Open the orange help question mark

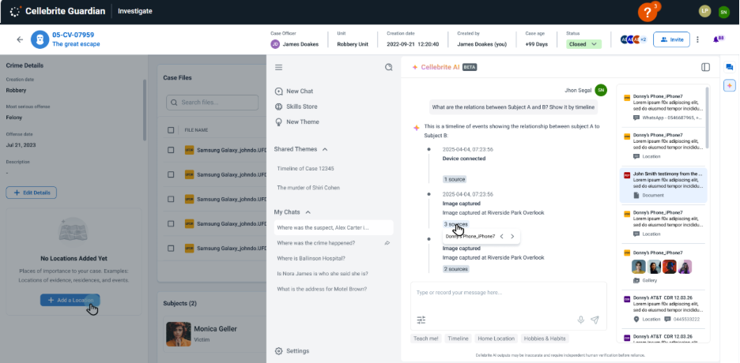coord(647,13)
